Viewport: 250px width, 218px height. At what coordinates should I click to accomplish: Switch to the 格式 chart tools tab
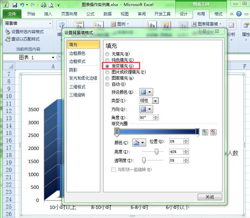pos(218,14)
